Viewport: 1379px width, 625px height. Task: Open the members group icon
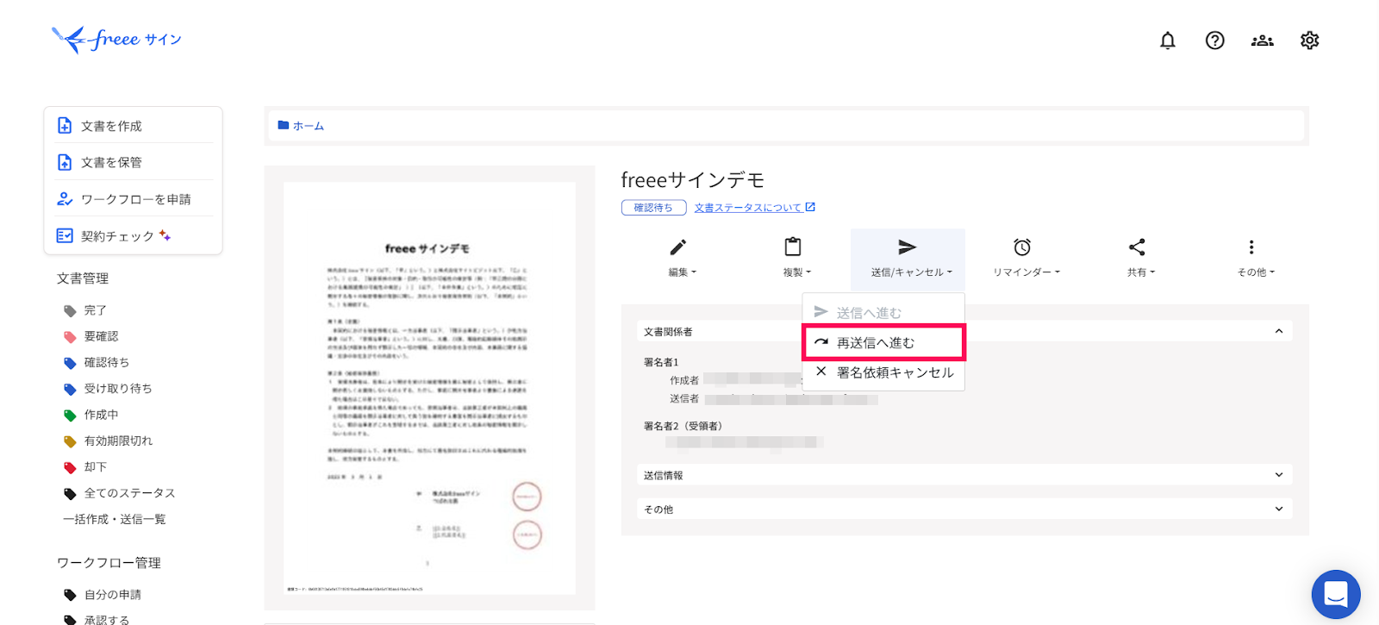click(x=1263, y=41)
